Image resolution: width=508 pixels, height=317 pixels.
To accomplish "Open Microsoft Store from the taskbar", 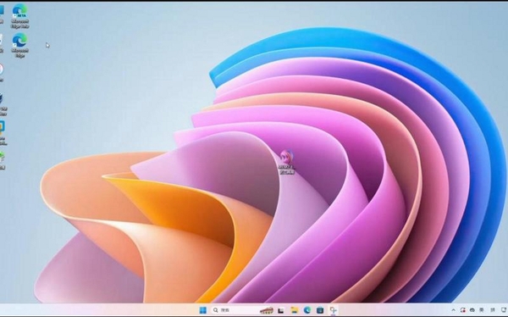I will coord(320,310).
